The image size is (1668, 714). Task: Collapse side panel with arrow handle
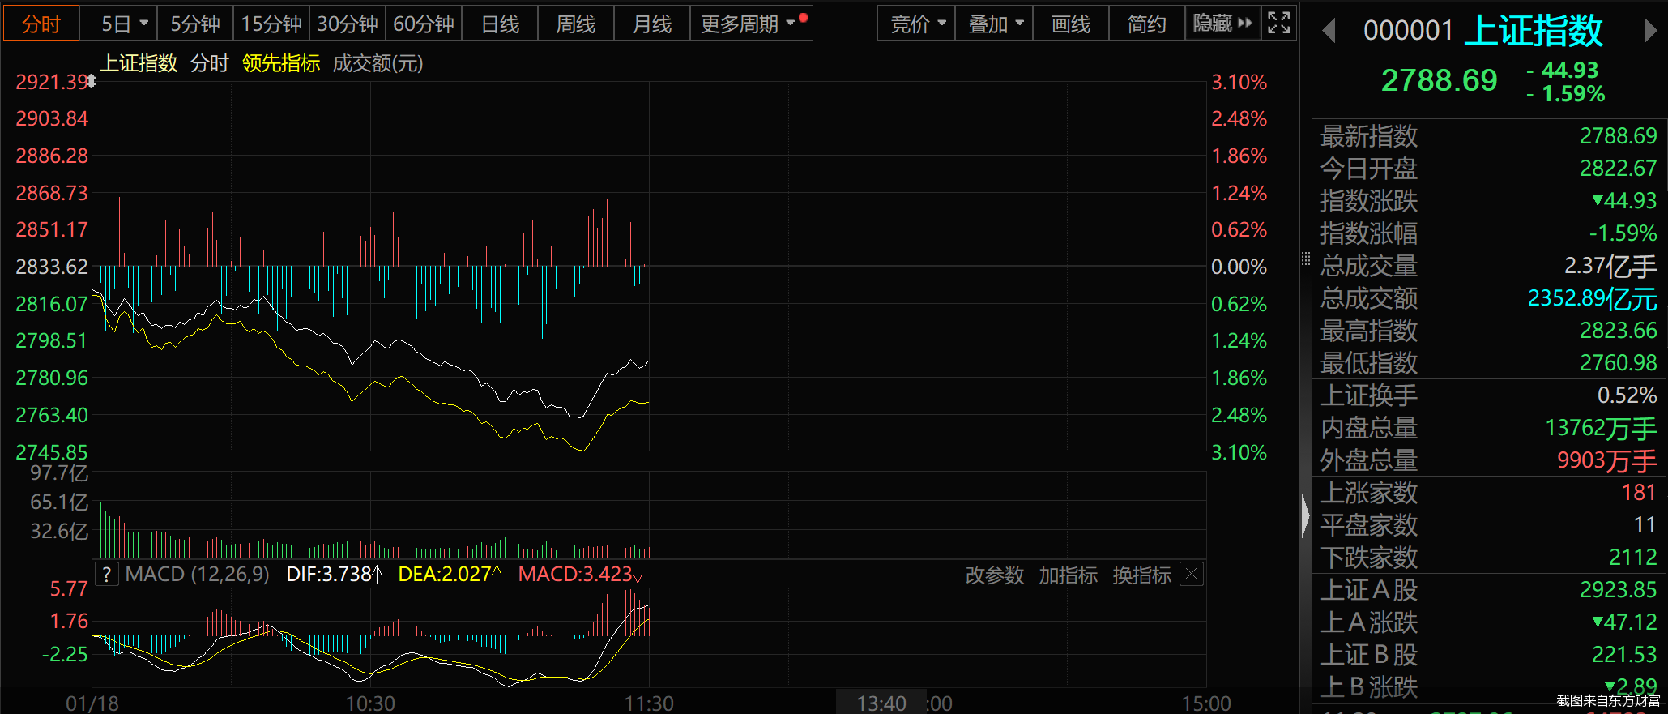point(1305,515)
